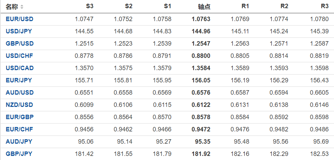Open the EUR/CHF currency pair link
Screen dimensions: 334x160
[x=19, y=129]
